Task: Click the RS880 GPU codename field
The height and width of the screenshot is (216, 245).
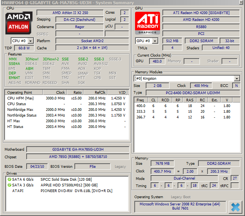Action: [x=201, y=27]
